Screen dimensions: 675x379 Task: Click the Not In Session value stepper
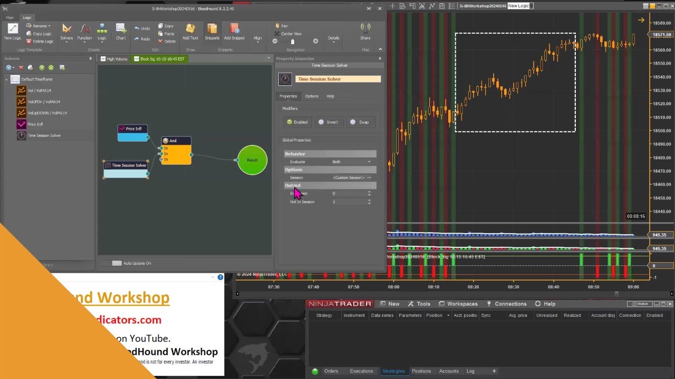tap(369, 202)
